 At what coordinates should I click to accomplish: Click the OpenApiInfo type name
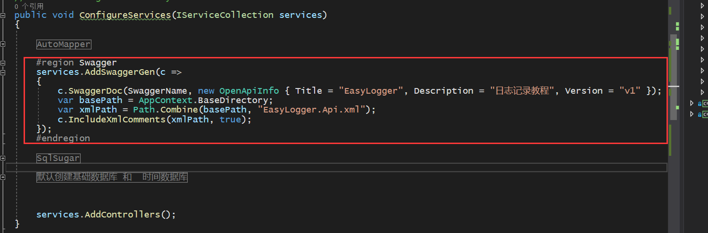(249, 91)
